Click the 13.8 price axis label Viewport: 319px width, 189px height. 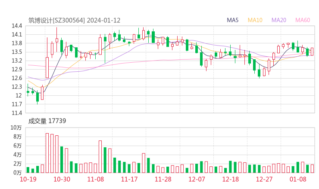click(17, 43)
